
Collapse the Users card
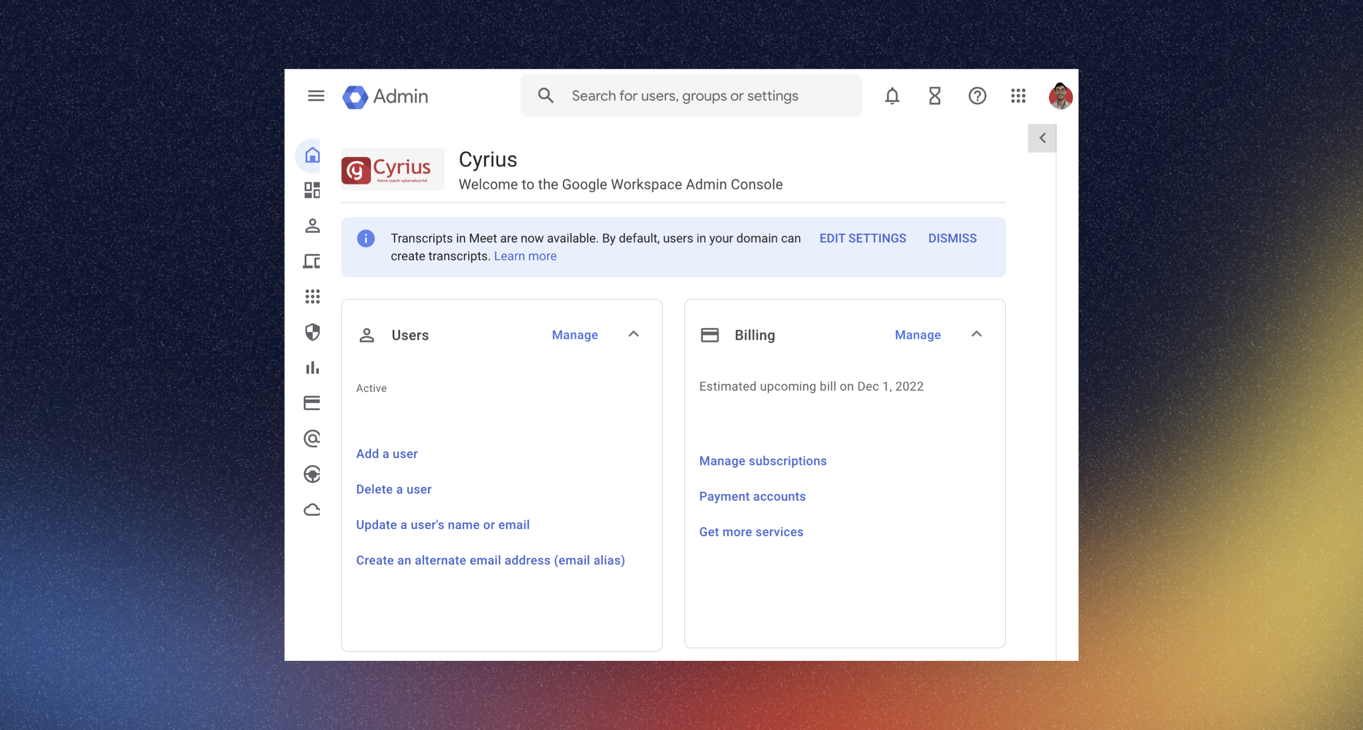click(x=634, y=334)
